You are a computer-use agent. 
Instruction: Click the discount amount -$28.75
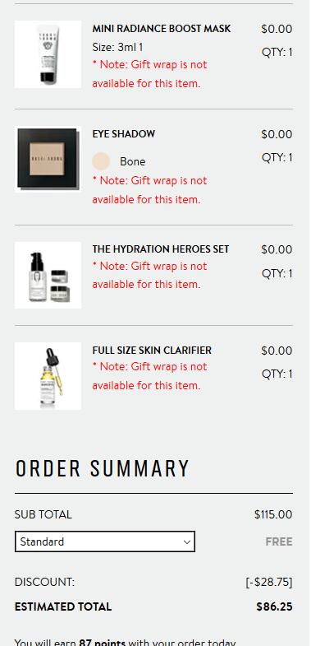[269, 582]
